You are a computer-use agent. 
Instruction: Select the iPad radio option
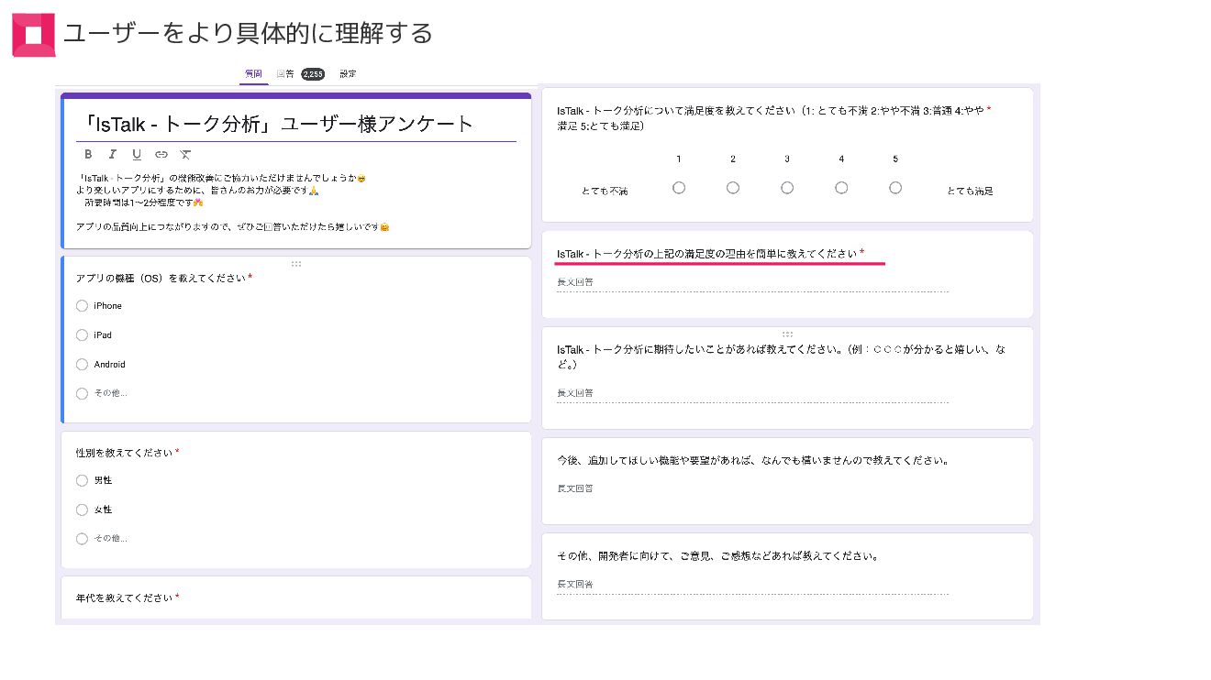[x=83, y=335]
